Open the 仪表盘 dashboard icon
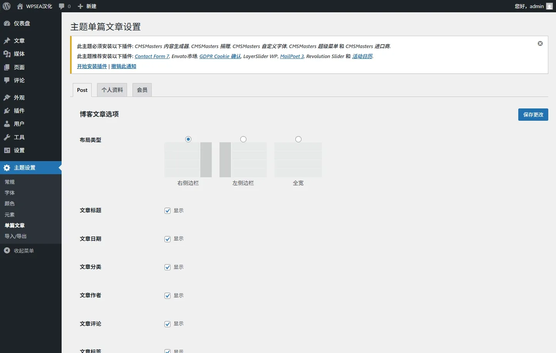The height and width of the screenshot is (353, 556). 7,23
